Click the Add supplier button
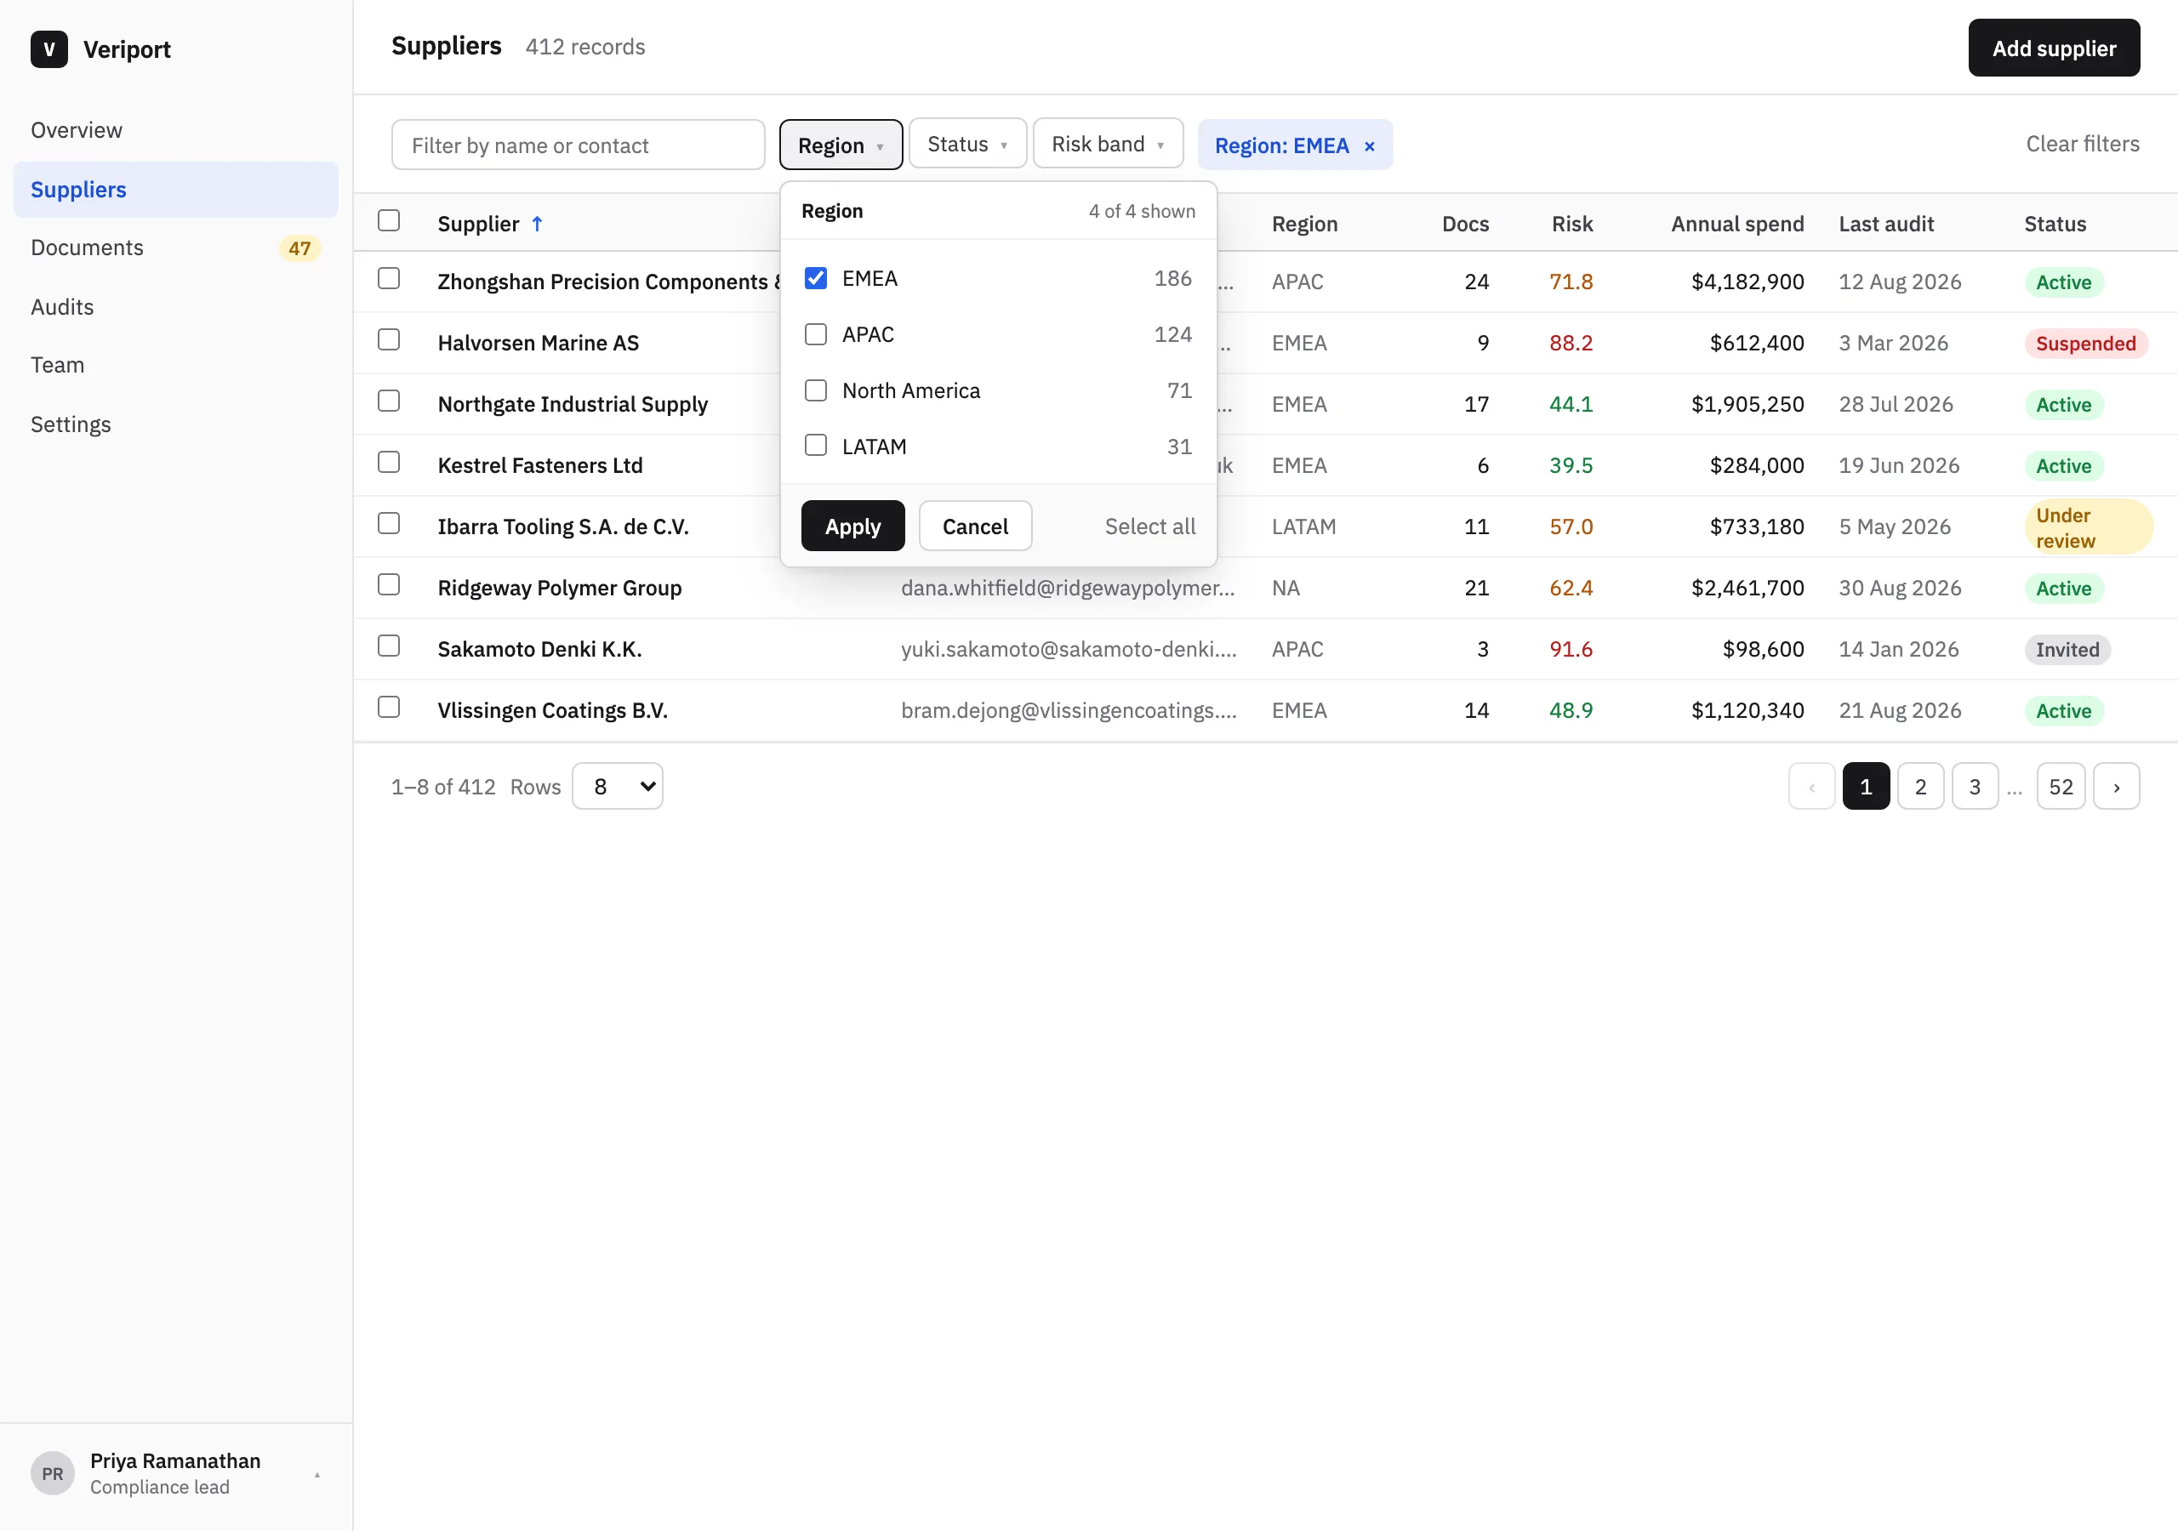 pyautogui.click(x=2054, y=48)
